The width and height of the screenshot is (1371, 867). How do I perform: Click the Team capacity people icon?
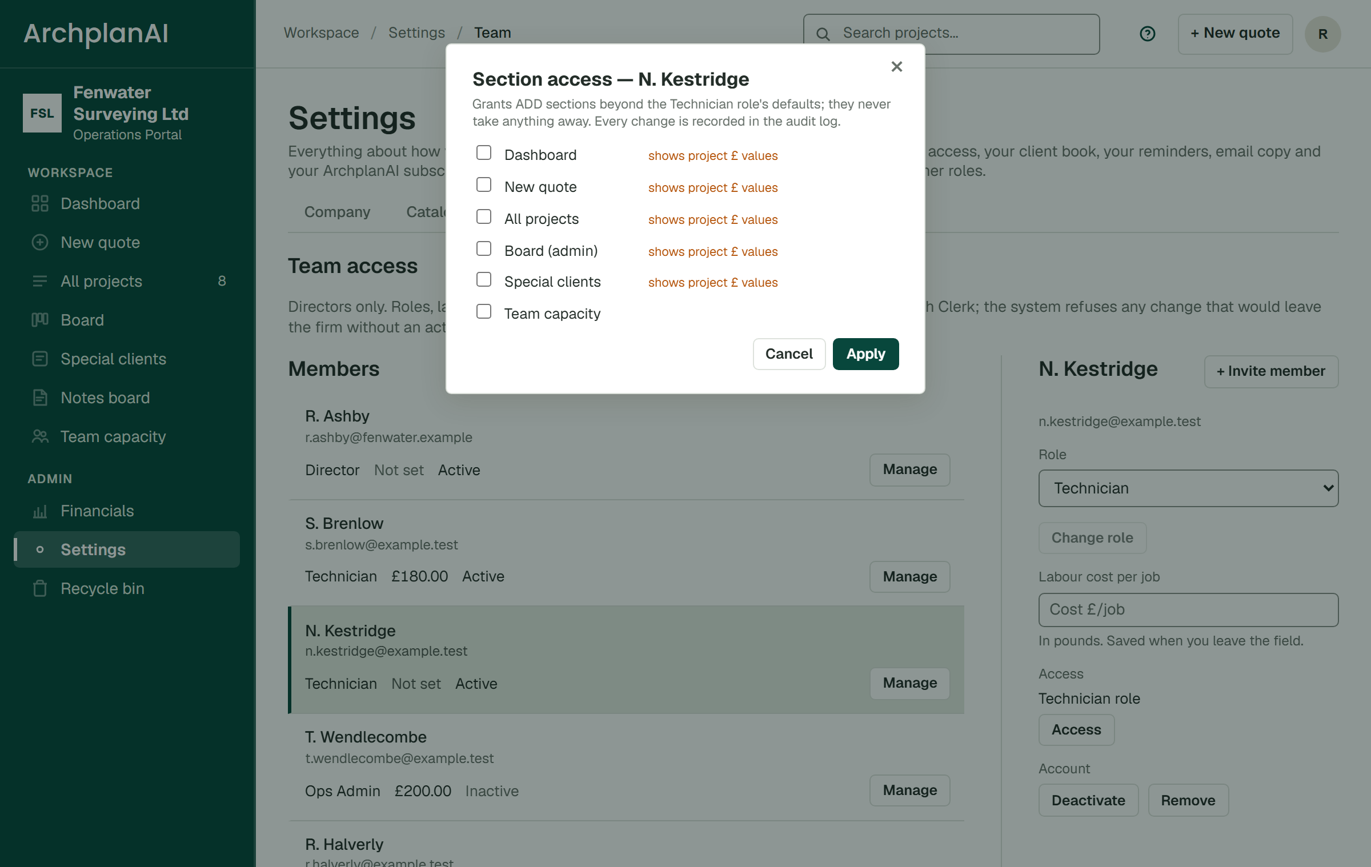[40, 436]
